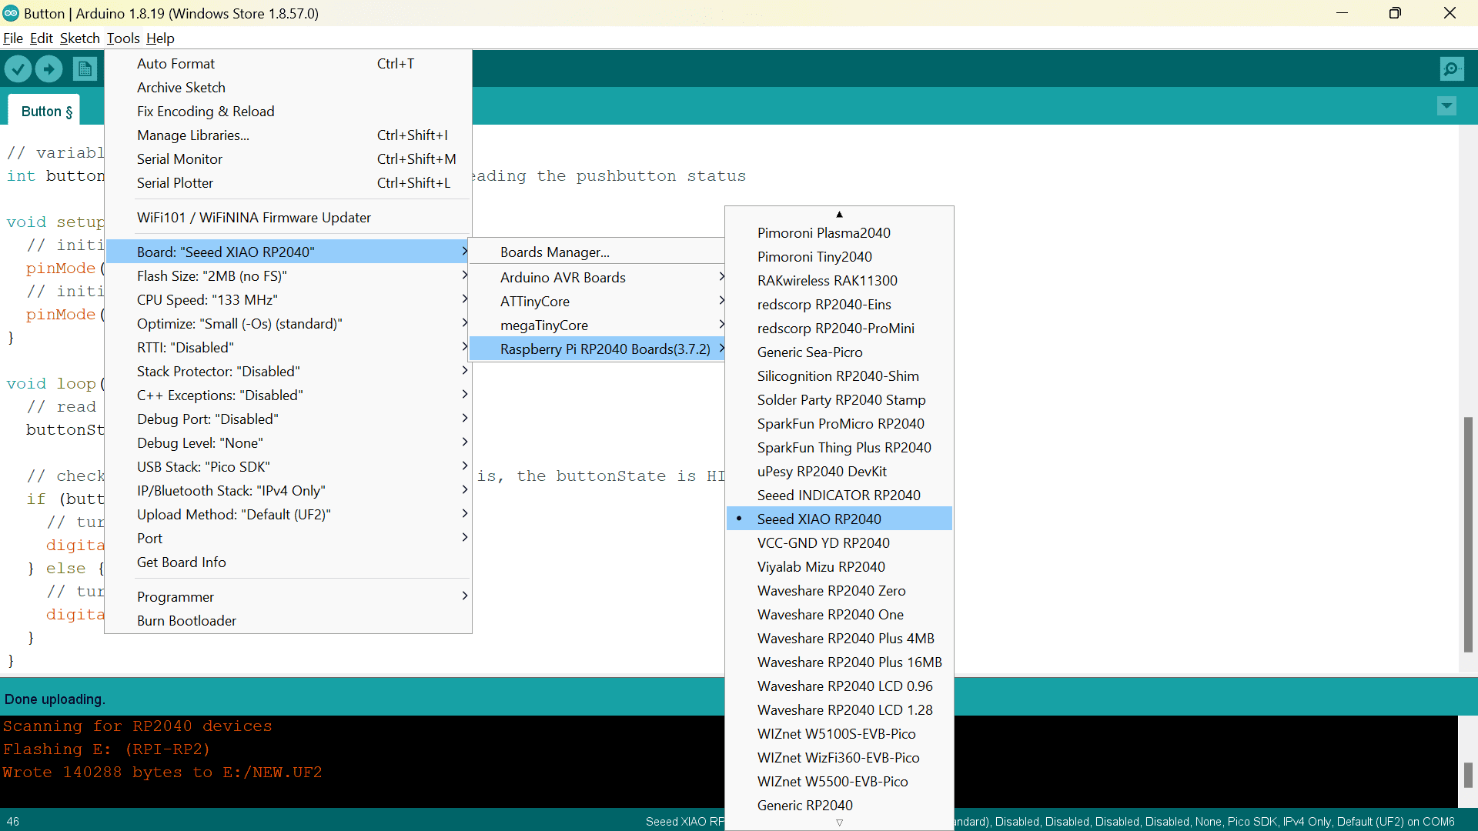Choose RAKwireless RAK11300 board

839,280
